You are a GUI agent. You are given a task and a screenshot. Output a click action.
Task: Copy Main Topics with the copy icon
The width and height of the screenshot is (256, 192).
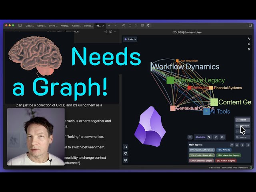click(232, 145)
